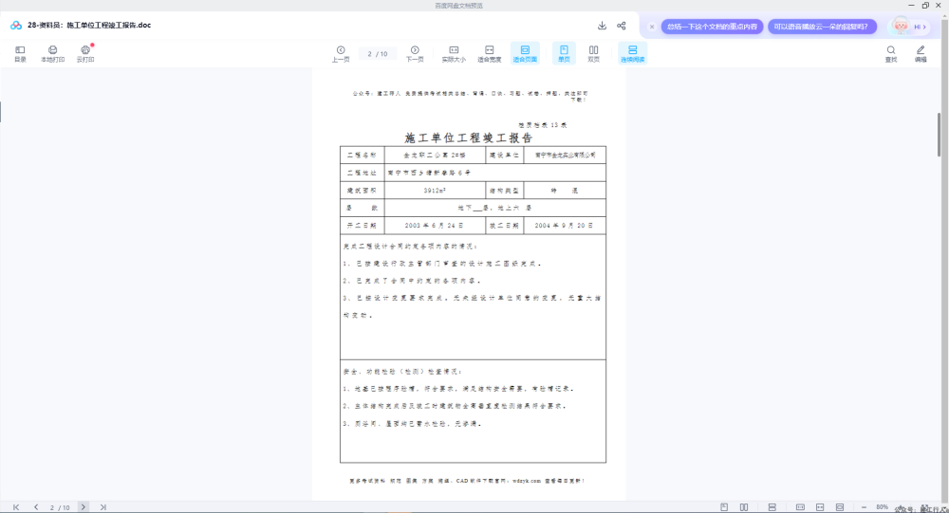Click the vertical scrollbar thumb
949x513 pixels.
pyautogui.click(x=939, y=135)
